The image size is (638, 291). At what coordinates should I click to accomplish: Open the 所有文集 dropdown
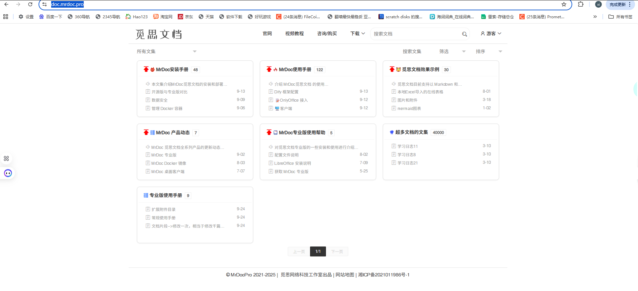coord(167,51)
